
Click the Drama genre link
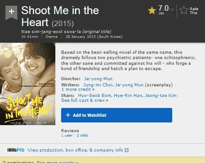(x=51, y=37)
